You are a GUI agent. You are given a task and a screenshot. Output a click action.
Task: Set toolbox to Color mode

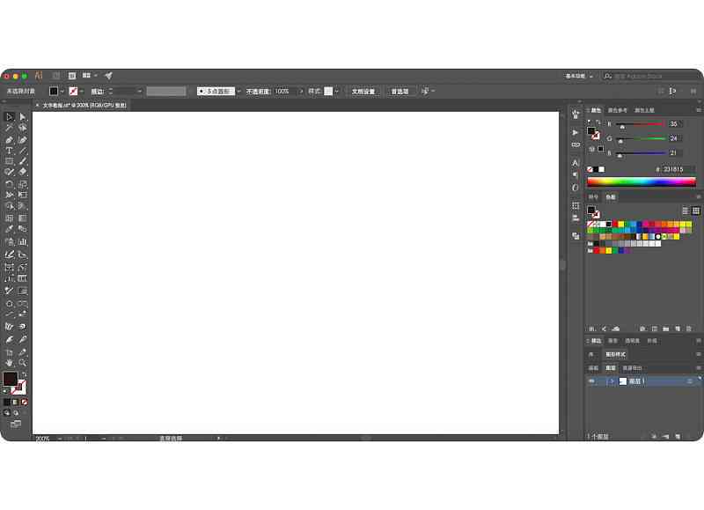[x=7, y=403]
